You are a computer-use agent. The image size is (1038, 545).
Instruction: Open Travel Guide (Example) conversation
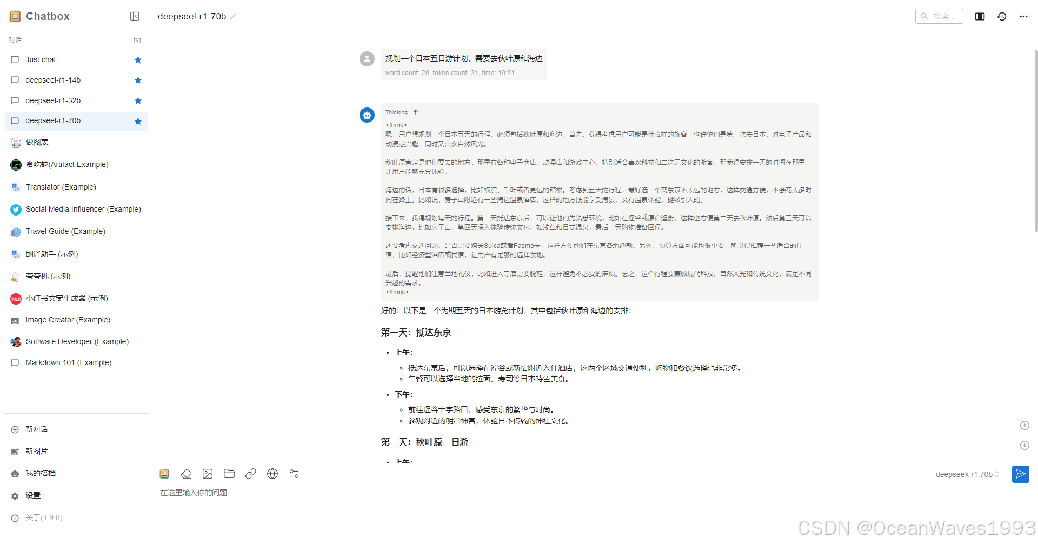[76, 231]
